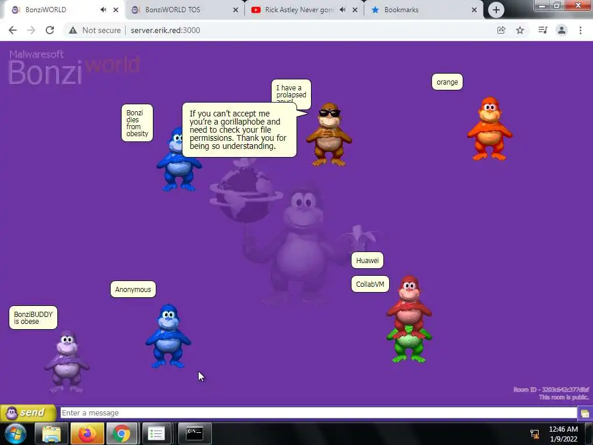Launch Firefox from the taskbar
593x445 pixels.
tap(87, 433)
